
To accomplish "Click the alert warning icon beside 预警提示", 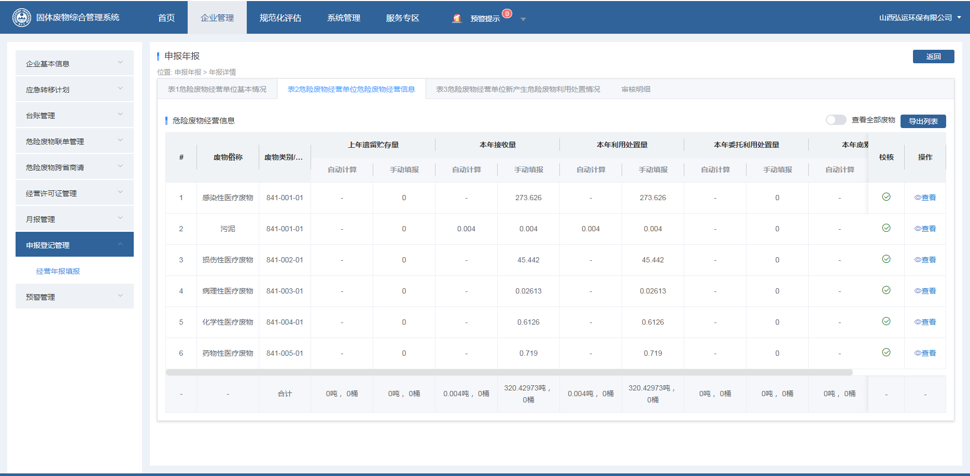I will tap(457, 18).
